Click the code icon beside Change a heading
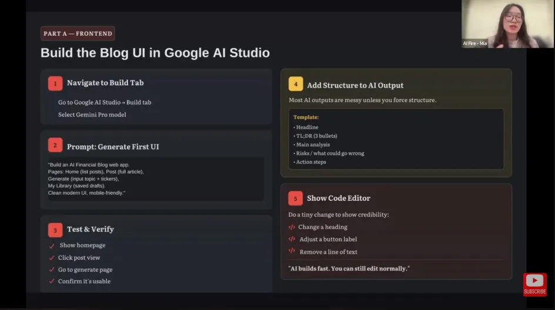 (292, 227)
